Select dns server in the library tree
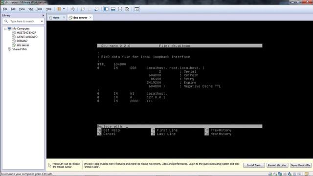This screenshot has height=176, width=313. point(23,45)
